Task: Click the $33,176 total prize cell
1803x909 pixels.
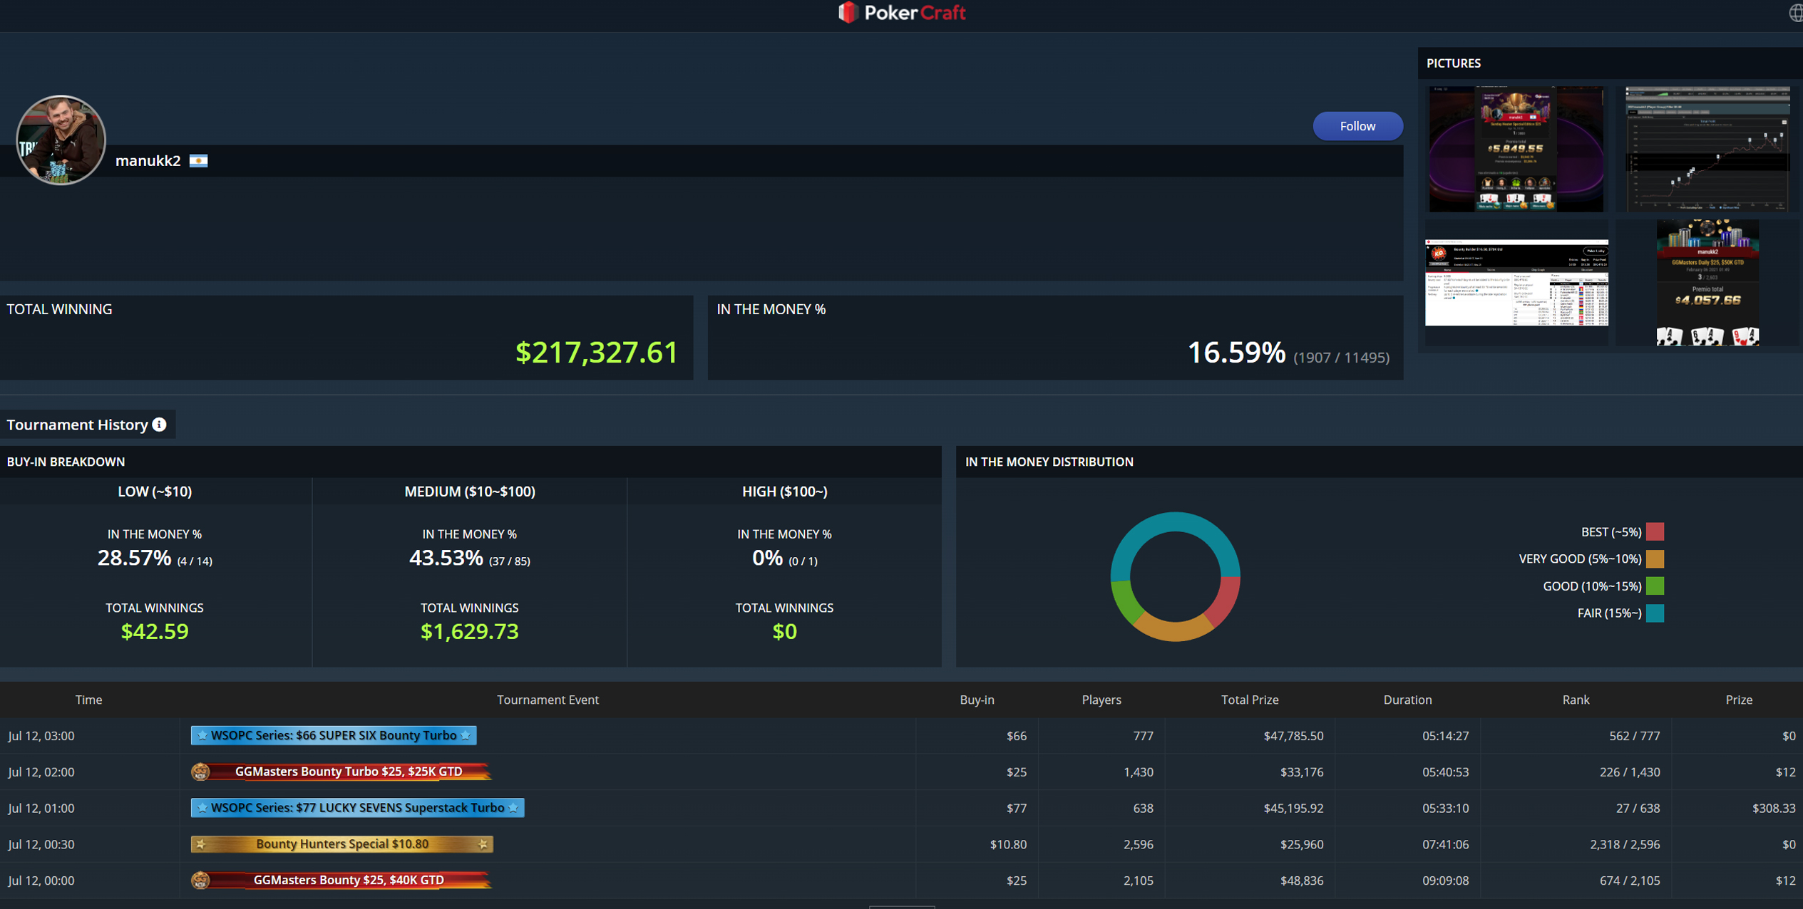Action: (x=1302, y=772)
